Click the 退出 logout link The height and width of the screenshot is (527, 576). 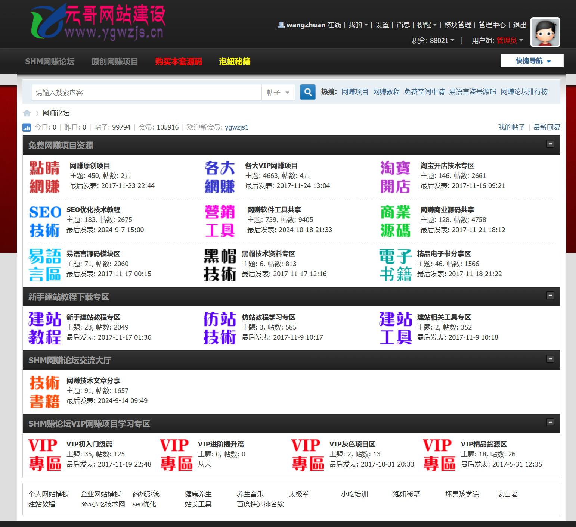(x=520, y=25)
